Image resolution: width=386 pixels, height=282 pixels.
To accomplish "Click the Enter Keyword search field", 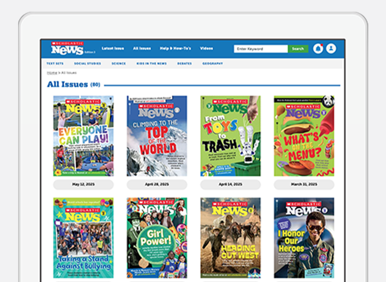I will [x=260, y=49].
